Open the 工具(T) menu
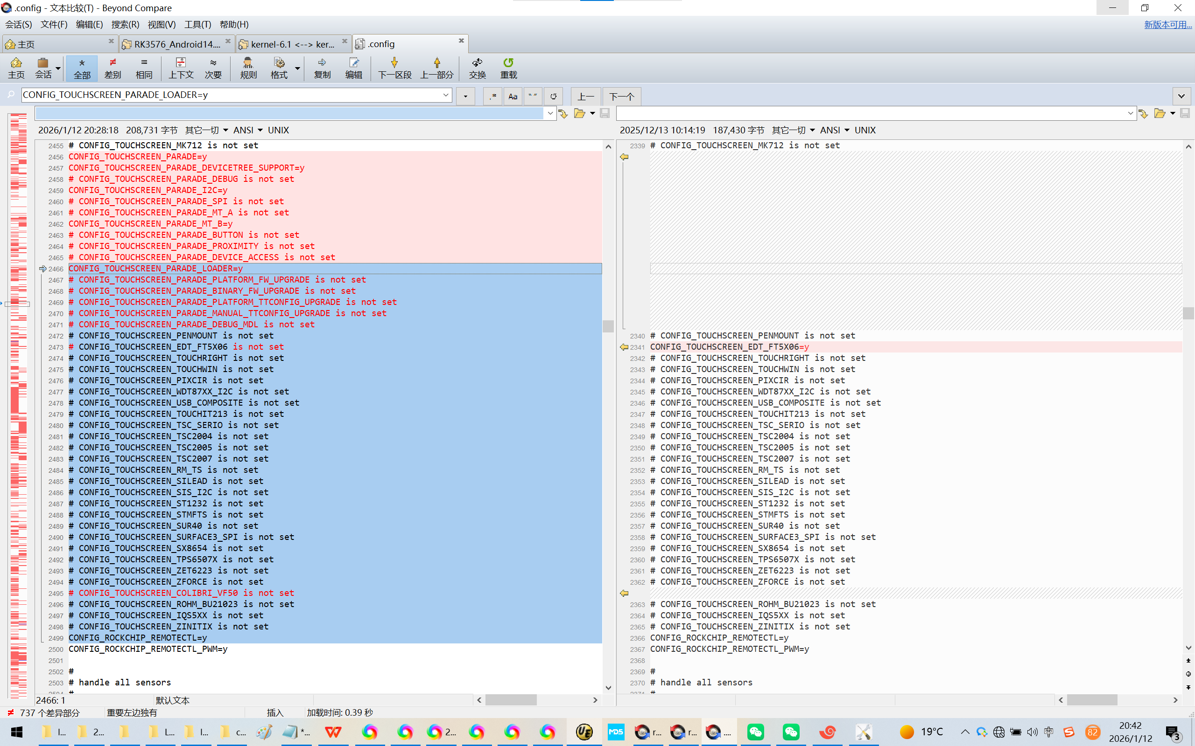 coord(197,24)
